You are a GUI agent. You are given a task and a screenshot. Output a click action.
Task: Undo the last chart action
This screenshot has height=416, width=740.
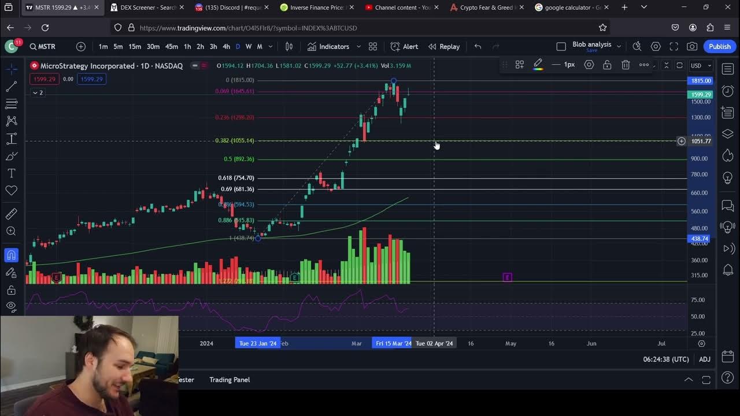[478, 47]
